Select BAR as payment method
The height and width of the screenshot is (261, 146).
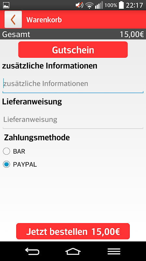click(6, 151)
